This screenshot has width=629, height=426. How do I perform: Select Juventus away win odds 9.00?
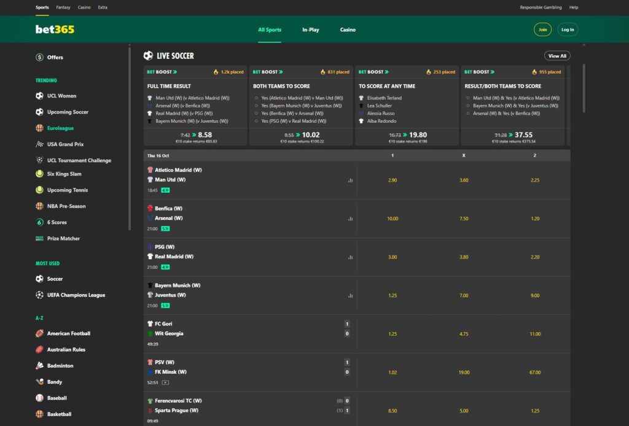click(534, 295)
